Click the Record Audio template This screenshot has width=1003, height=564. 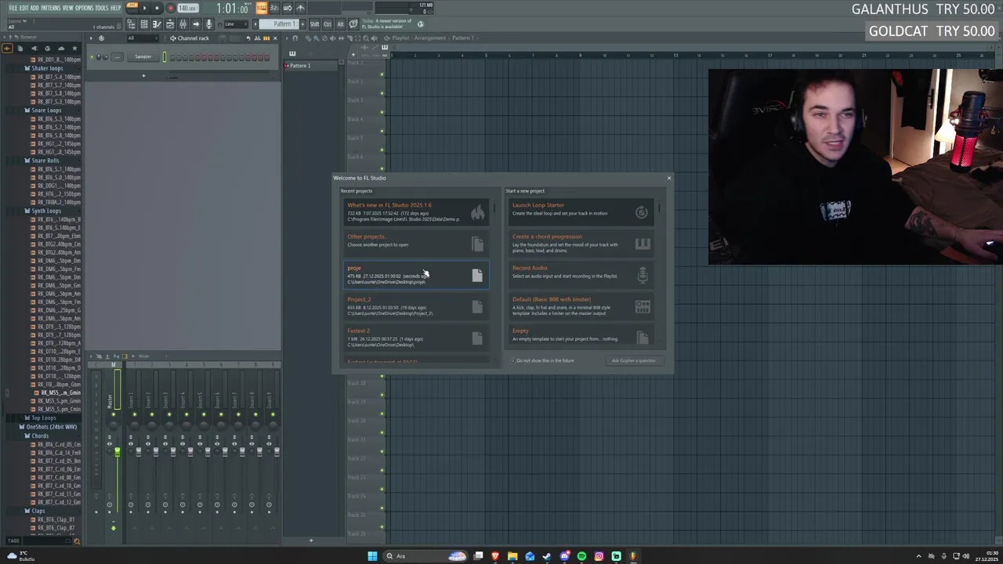[x=581, y=275]
